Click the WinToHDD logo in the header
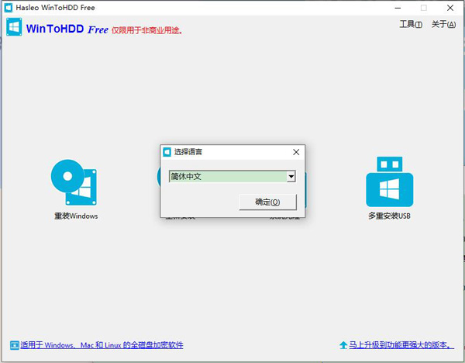 tap(14, 26)
